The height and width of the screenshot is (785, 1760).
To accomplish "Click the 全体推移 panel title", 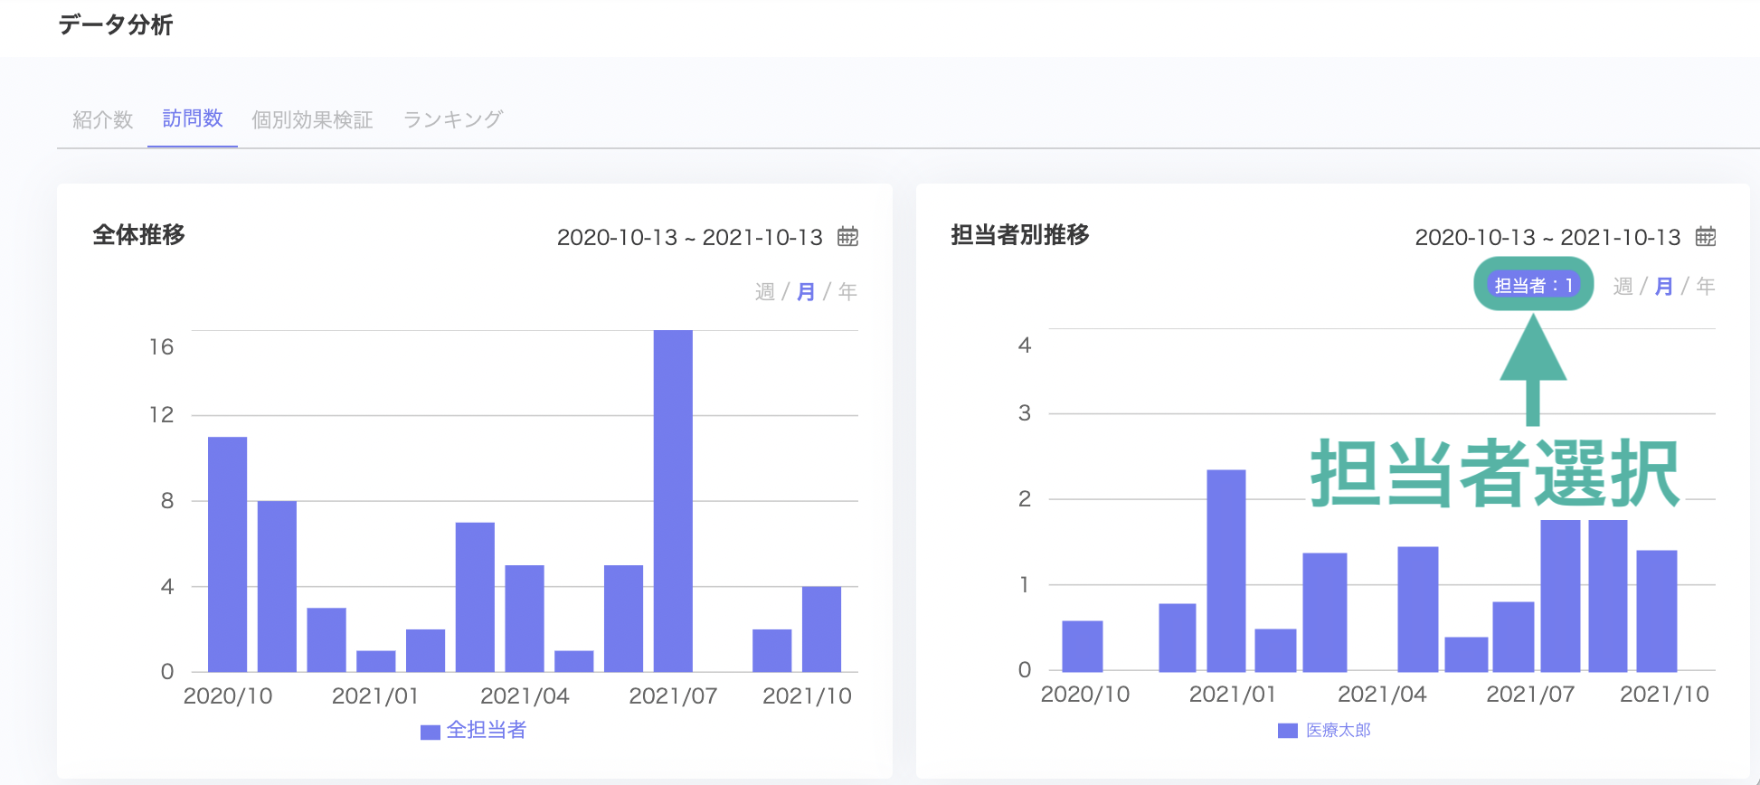I will [x=138, y=235].
